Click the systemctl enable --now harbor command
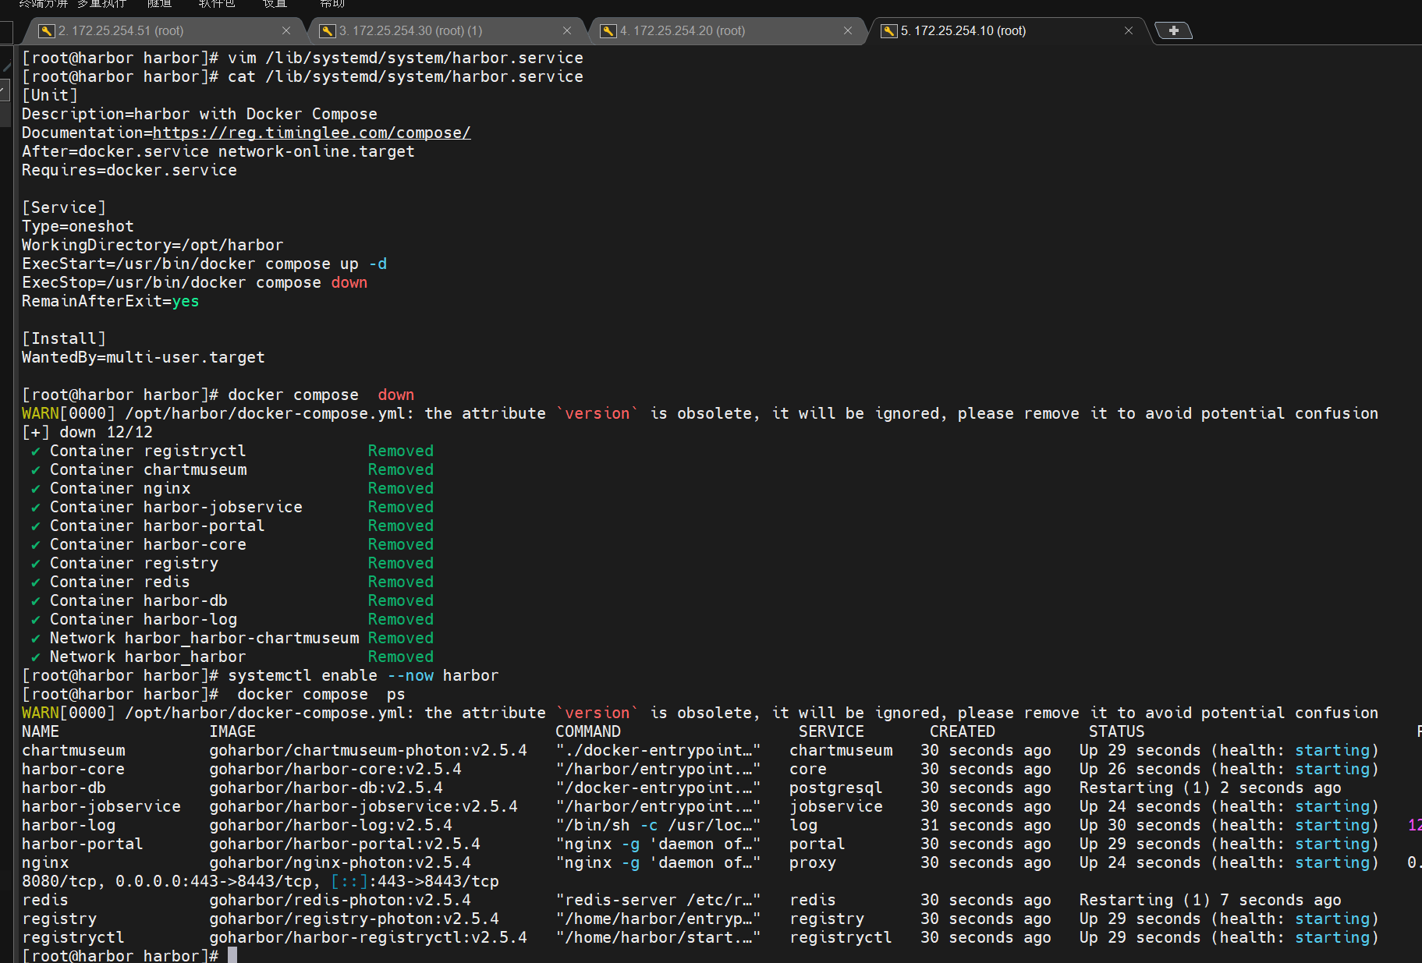The image size is (1422, 963). point(363,675)
